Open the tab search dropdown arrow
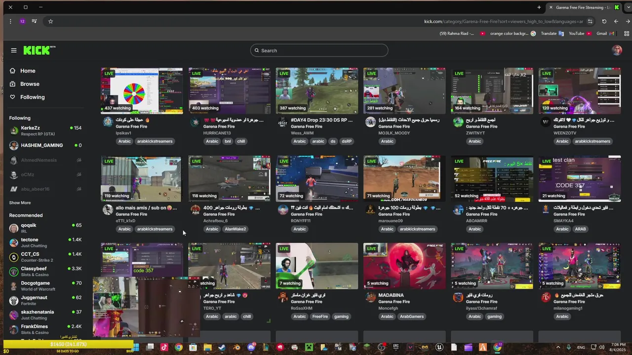The image size is (632, 355). (628, 7)
